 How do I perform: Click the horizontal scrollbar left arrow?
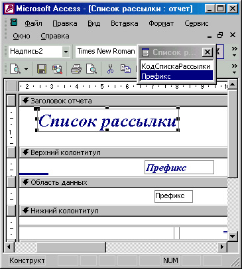9,246
